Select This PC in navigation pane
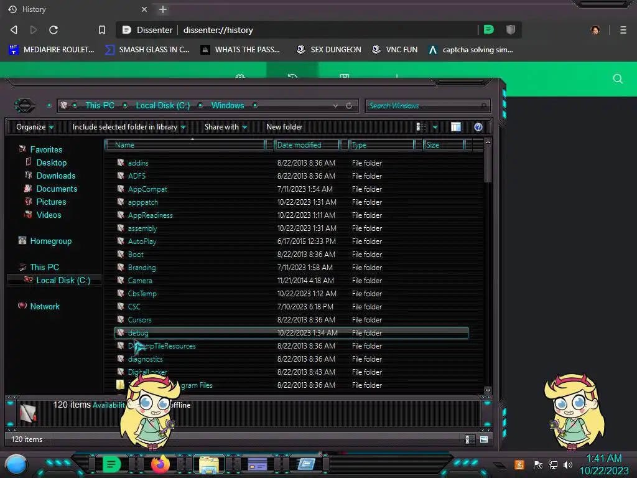637x478 pixels. [44, 267]
